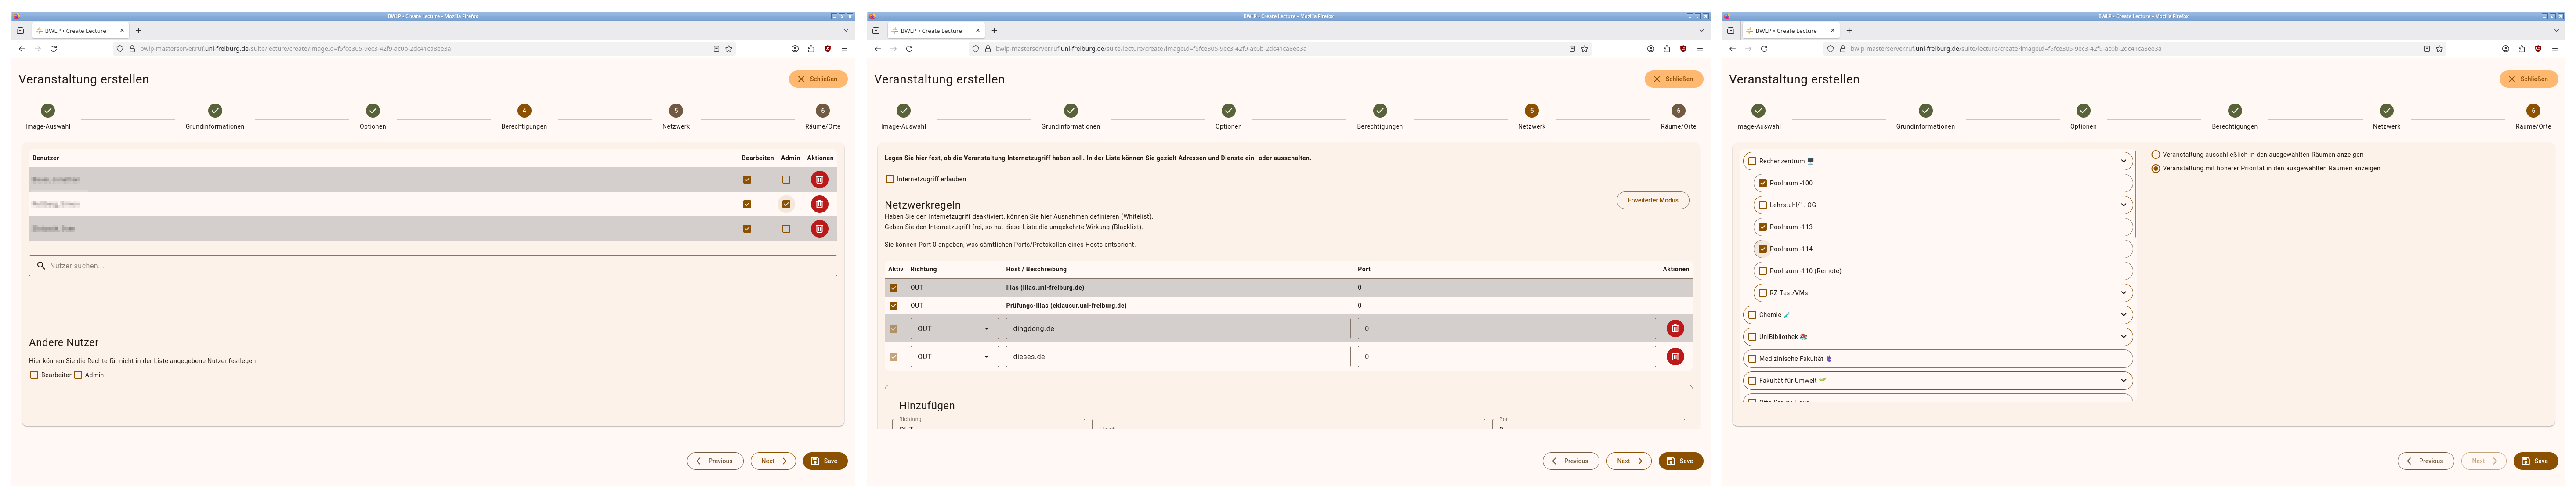
Task: Open Erweiterter Modus for network rules
Action: pos(1653,200)
